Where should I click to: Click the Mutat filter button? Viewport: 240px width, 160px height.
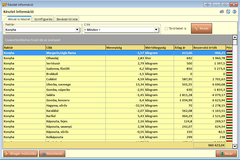(x=201, y=28)
